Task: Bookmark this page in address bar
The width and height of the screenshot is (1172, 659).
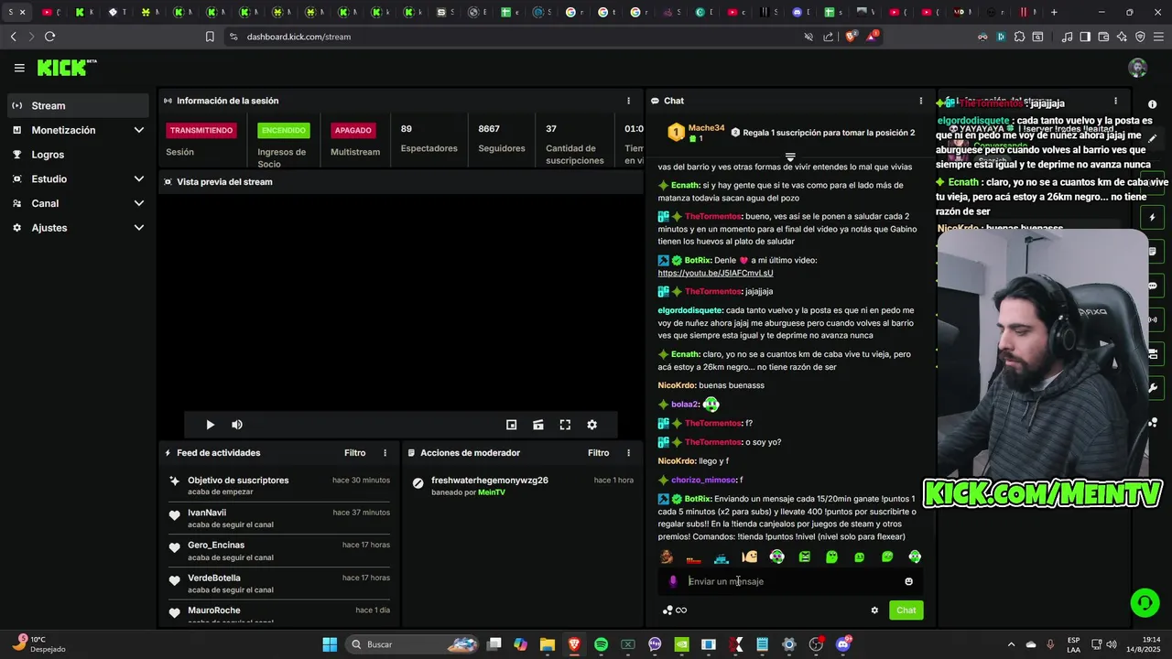Action: coord(210,37)
